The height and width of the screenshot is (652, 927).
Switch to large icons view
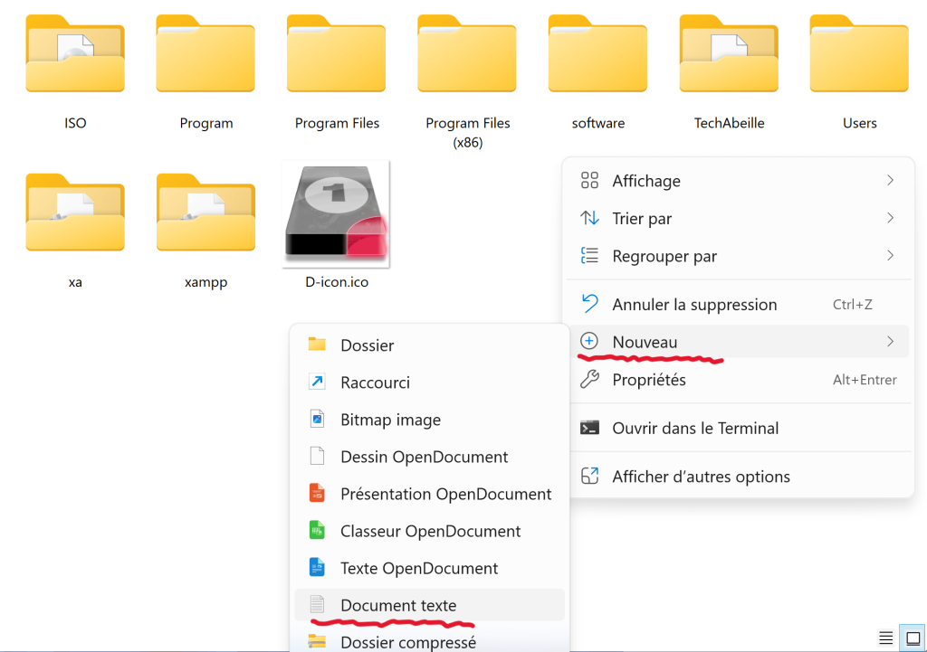913,638
